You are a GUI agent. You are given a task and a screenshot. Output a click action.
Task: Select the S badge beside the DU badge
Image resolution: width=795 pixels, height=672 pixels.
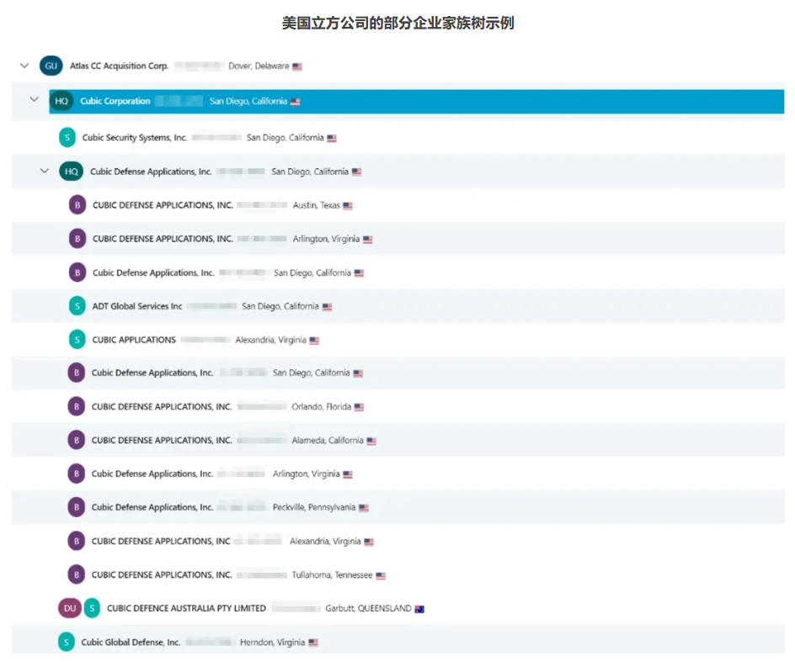click(92, 608)
